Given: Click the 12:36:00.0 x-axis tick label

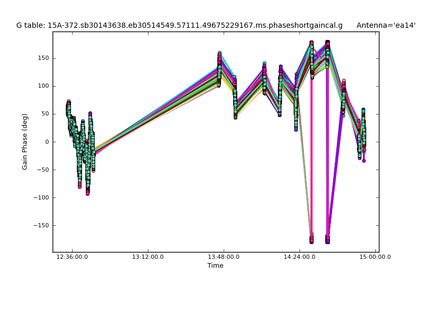Looking at the screenshot, I should coord(72,257).
